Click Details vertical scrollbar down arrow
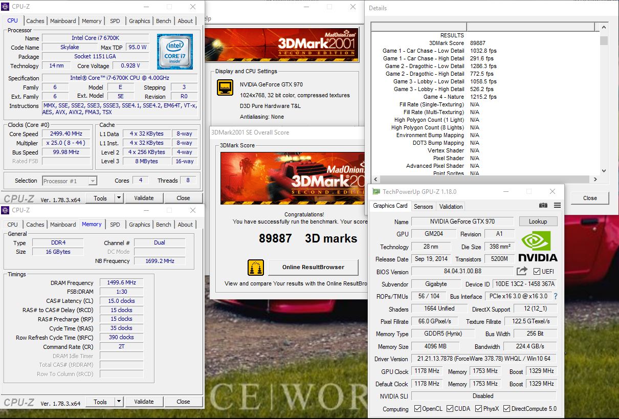This screenshot has width=619, height=419. 604,170
